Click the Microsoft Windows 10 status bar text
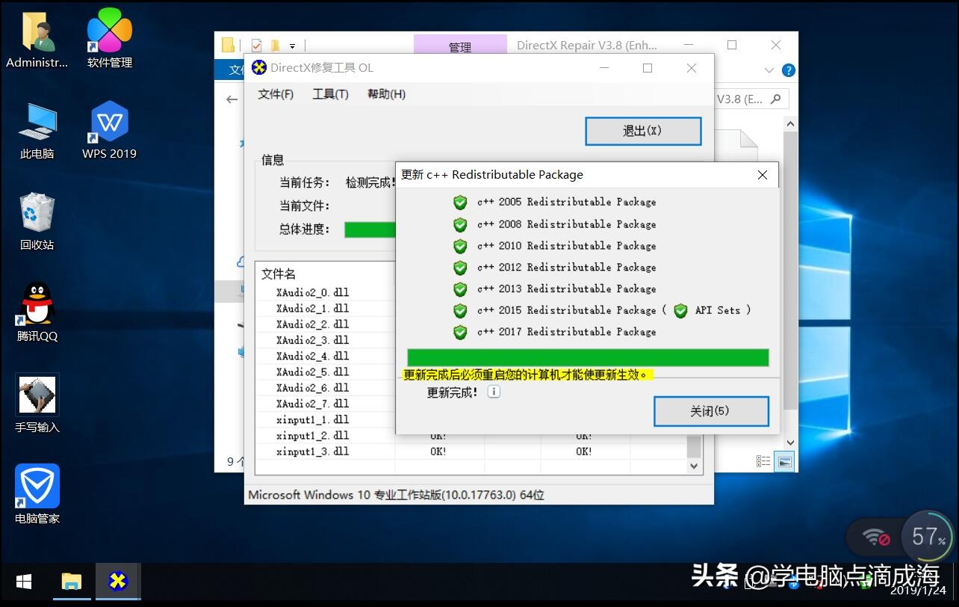959x607 pixels. click(396, 495)
